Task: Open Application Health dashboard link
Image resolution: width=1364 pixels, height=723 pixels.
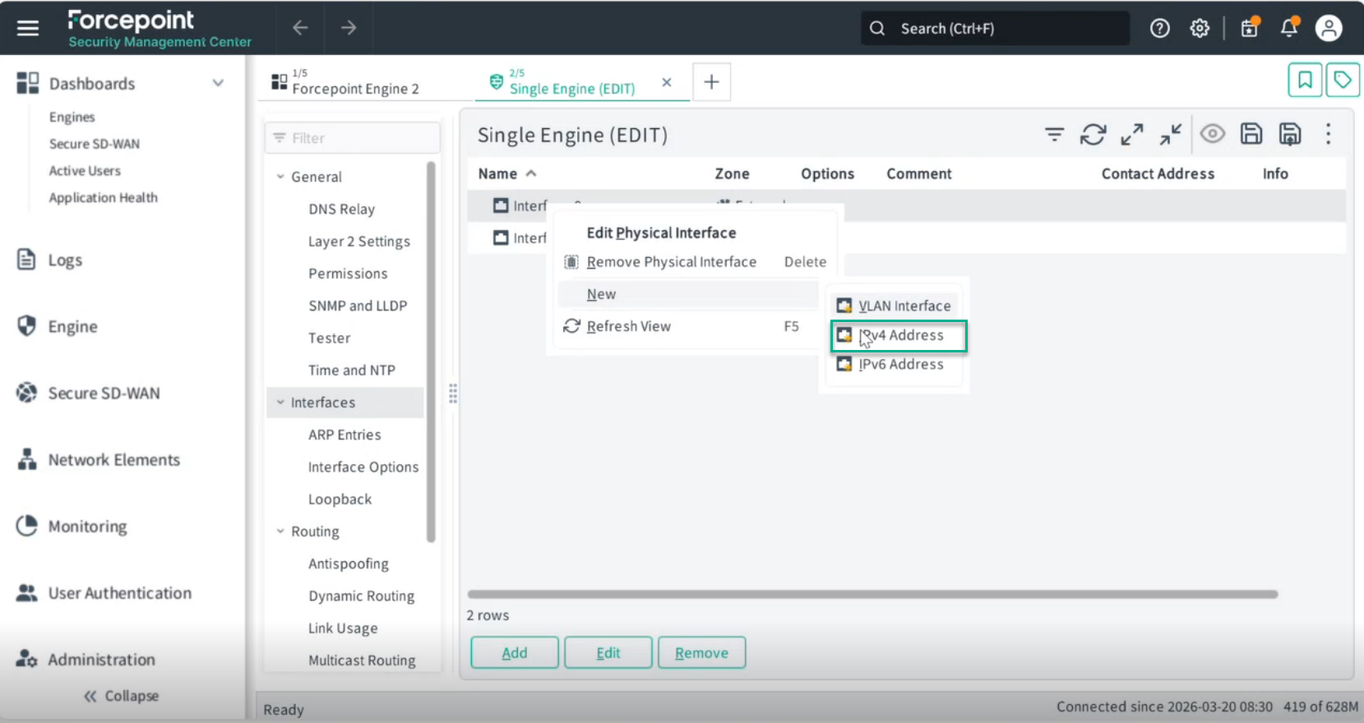Action: point(103,197)
